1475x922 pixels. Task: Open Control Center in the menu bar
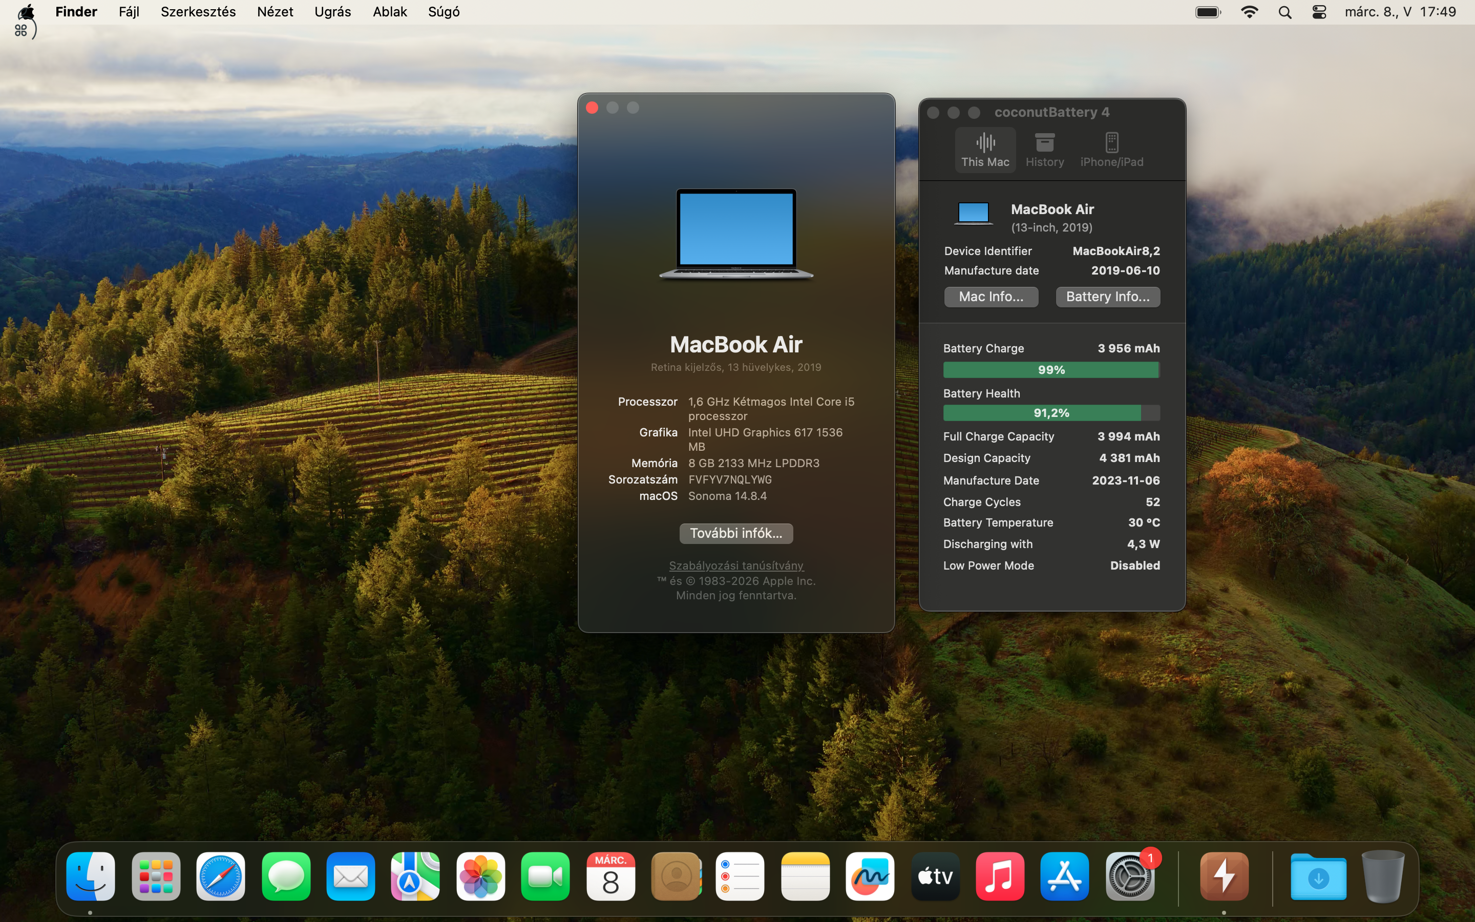(x=1318, y=12)
